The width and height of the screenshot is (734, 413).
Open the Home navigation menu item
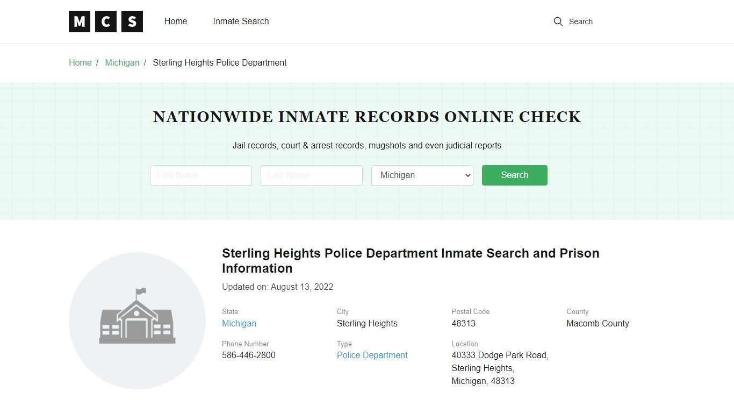click(x=176, y=22)
